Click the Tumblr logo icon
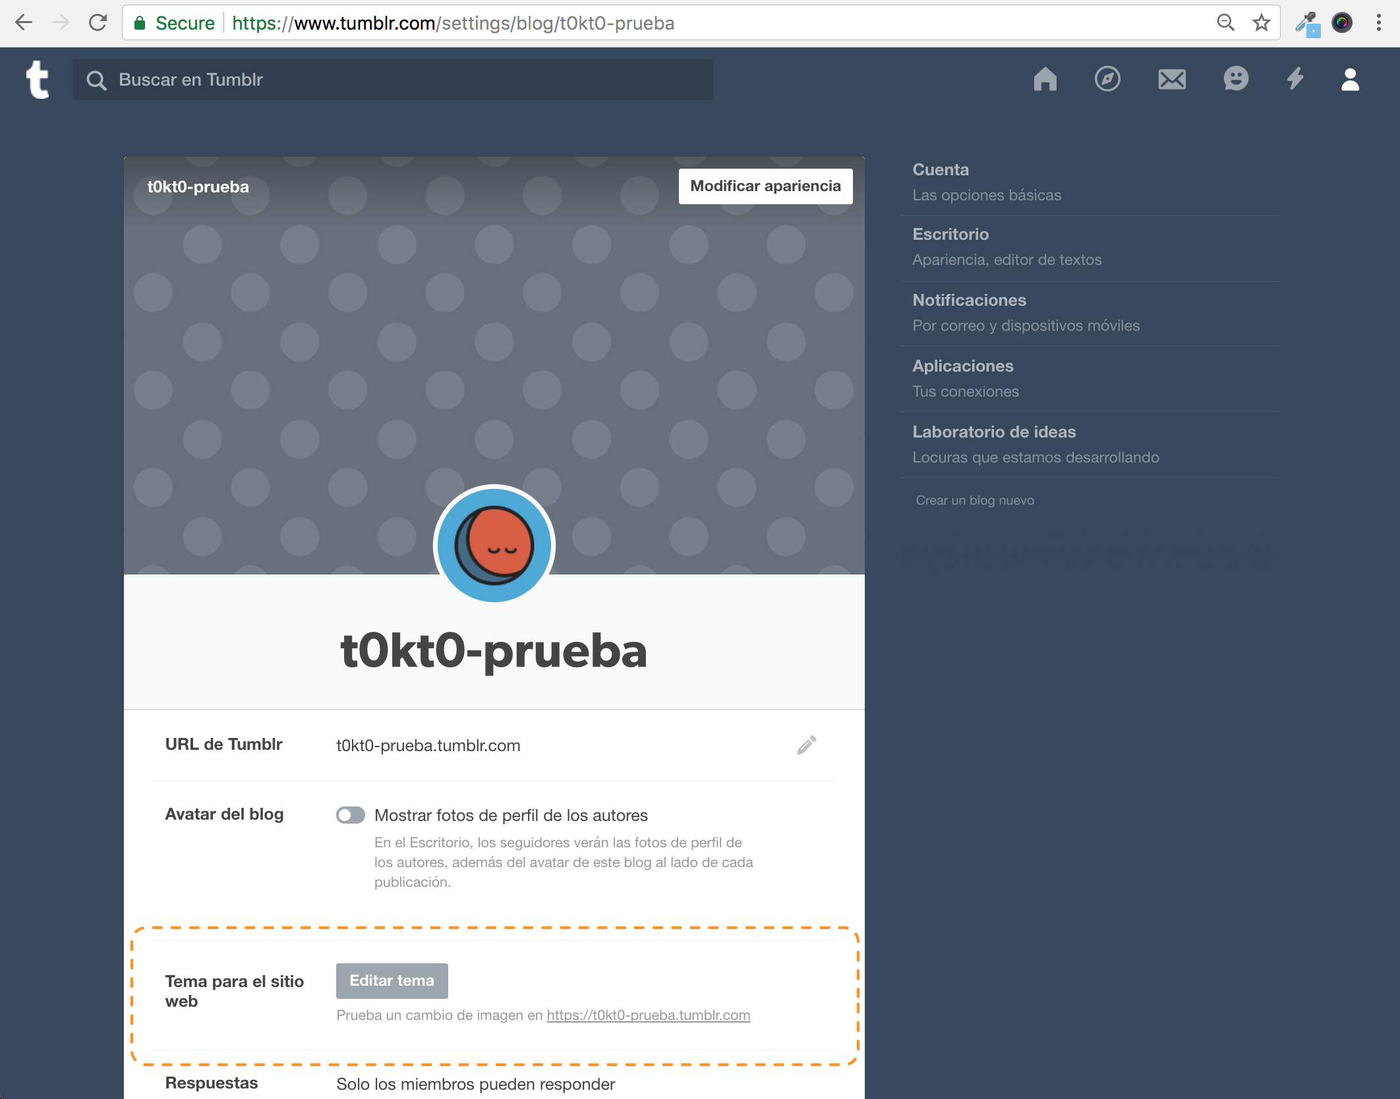This screenshot has width=1400, height=1099. tap(38, 80)
